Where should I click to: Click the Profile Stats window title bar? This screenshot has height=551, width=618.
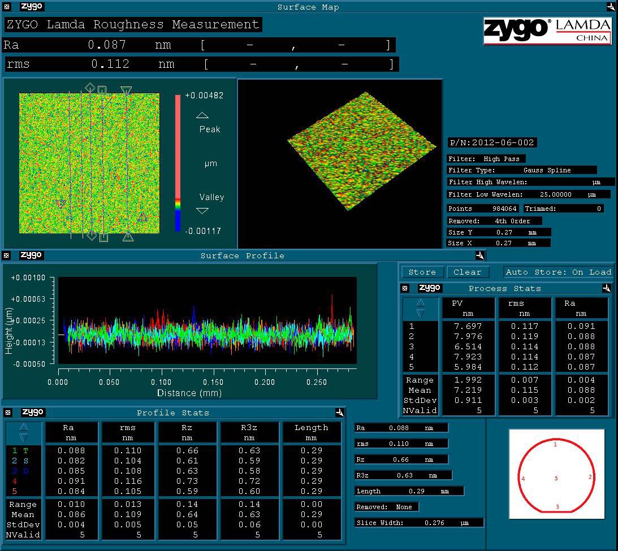[x=173, y=413]
